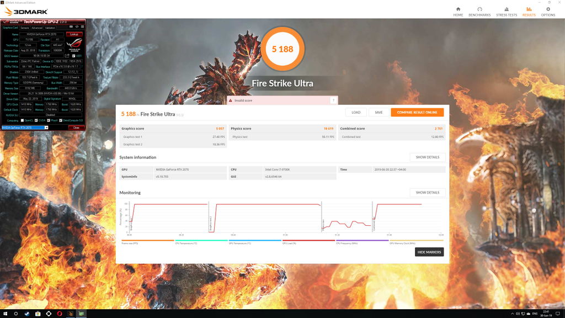Click GPU-Z Name field NVIDIA GeForce RTX 2070
565x318 pixels.
(42, 34)
